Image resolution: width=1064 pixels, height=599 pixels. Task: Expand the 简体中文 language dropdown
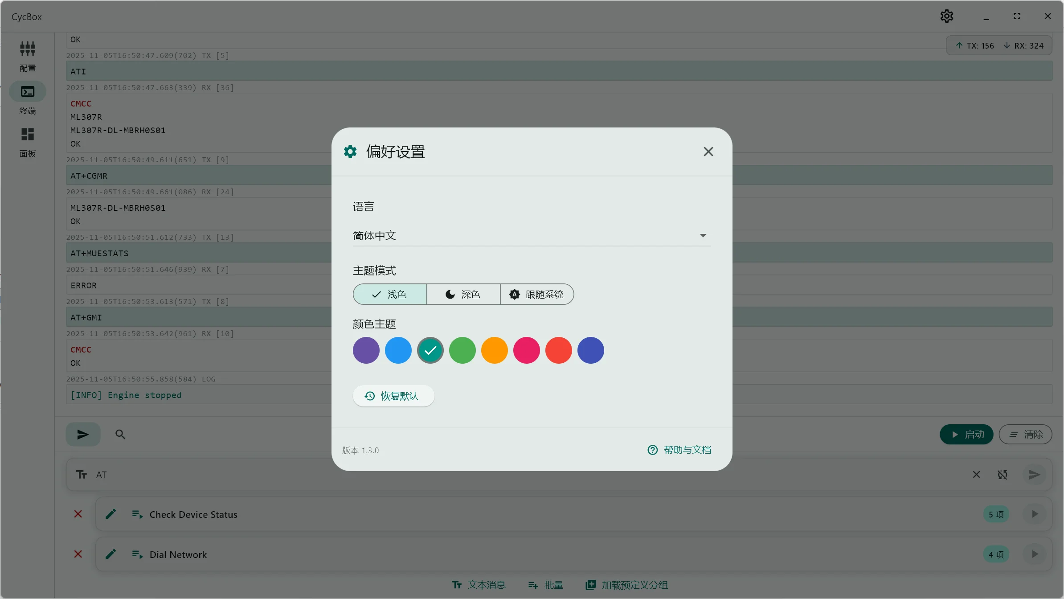pyautogui.click(x=531, y=235)
